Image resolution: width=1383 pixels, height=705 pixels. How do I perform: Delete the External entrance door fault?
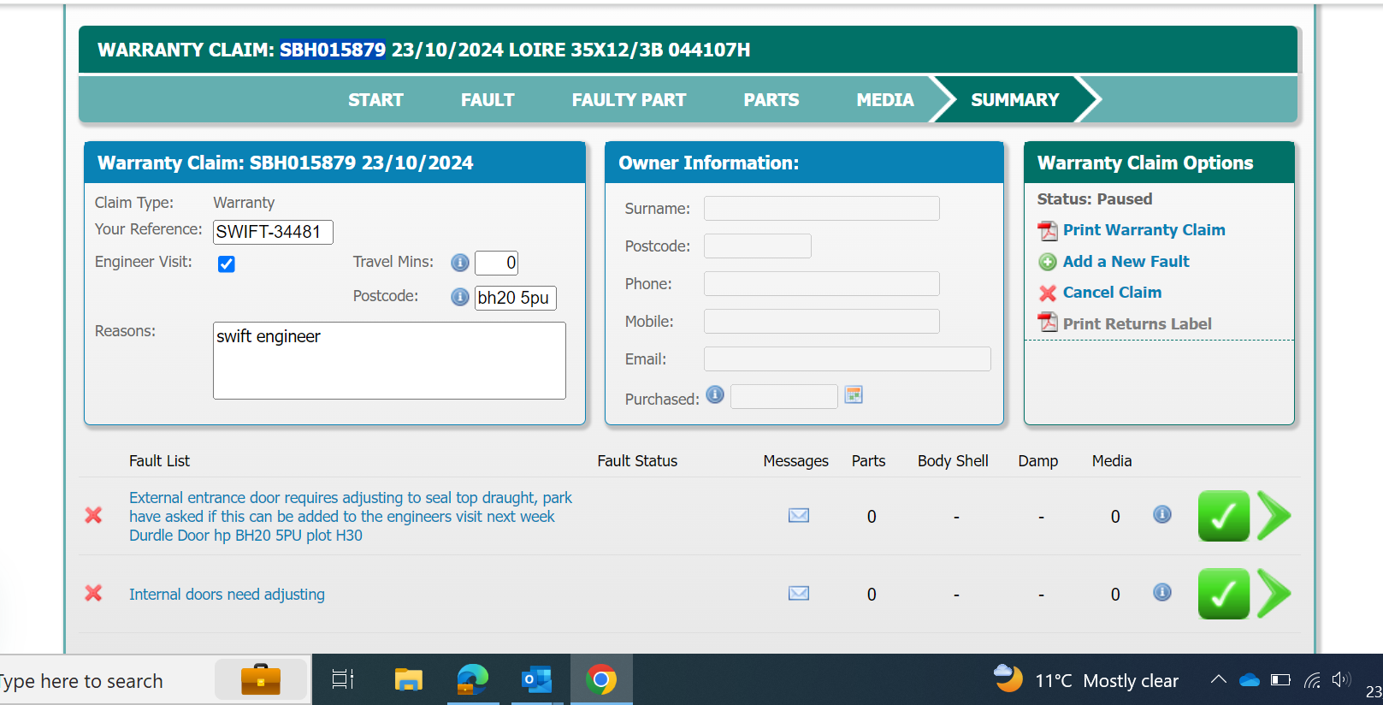(93, 515)
